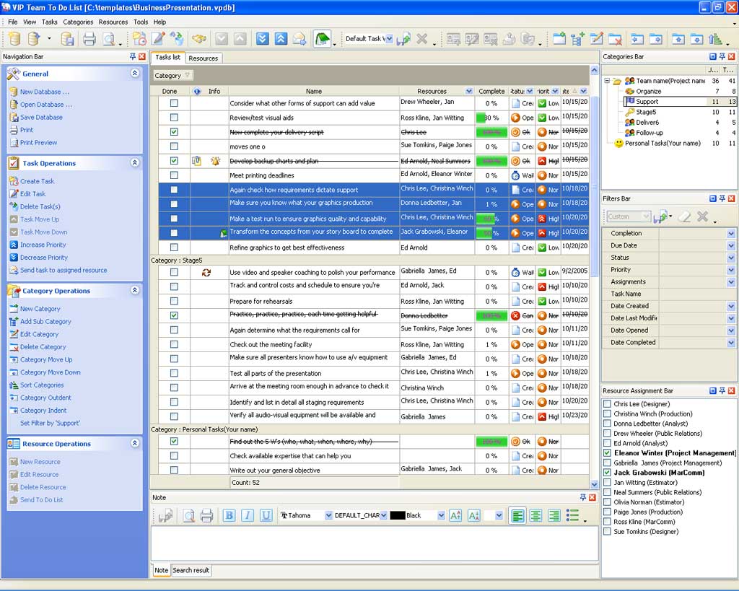Open the Categories menu
Viewport: 739px width, 591px height.
coord(78,22)
